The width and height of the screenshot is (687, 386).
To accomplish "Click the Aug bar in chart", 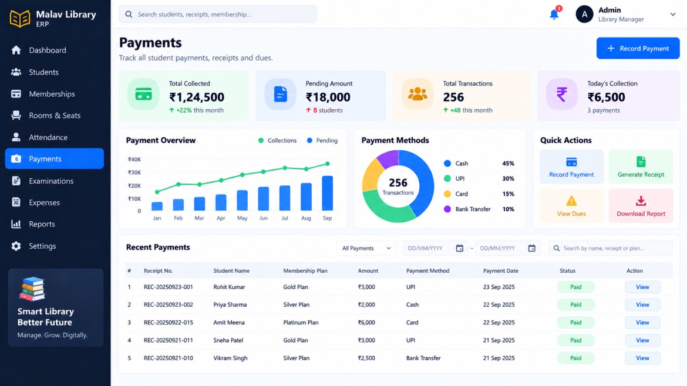I will [306, 197].
